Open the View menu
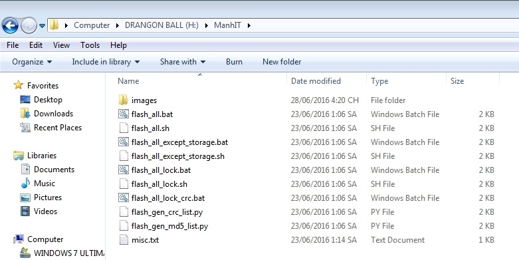The image size is (519, 260). (x=61, y=45)
